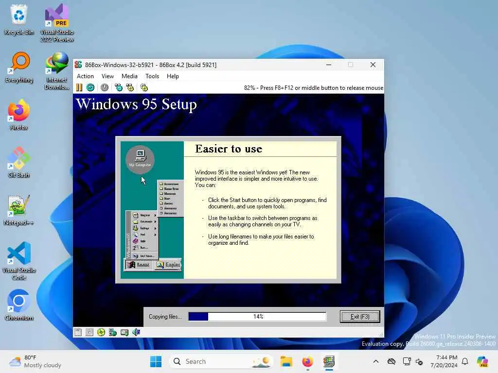This screenshot has height=373, width=498.
Task: Open Copilot Preview from the taskbar
Action: point(483,361)
